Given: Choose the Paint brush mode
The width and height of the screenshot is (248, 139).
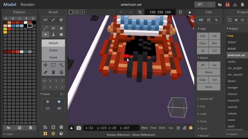Looking at the screenshot, I should coord(53,58).
